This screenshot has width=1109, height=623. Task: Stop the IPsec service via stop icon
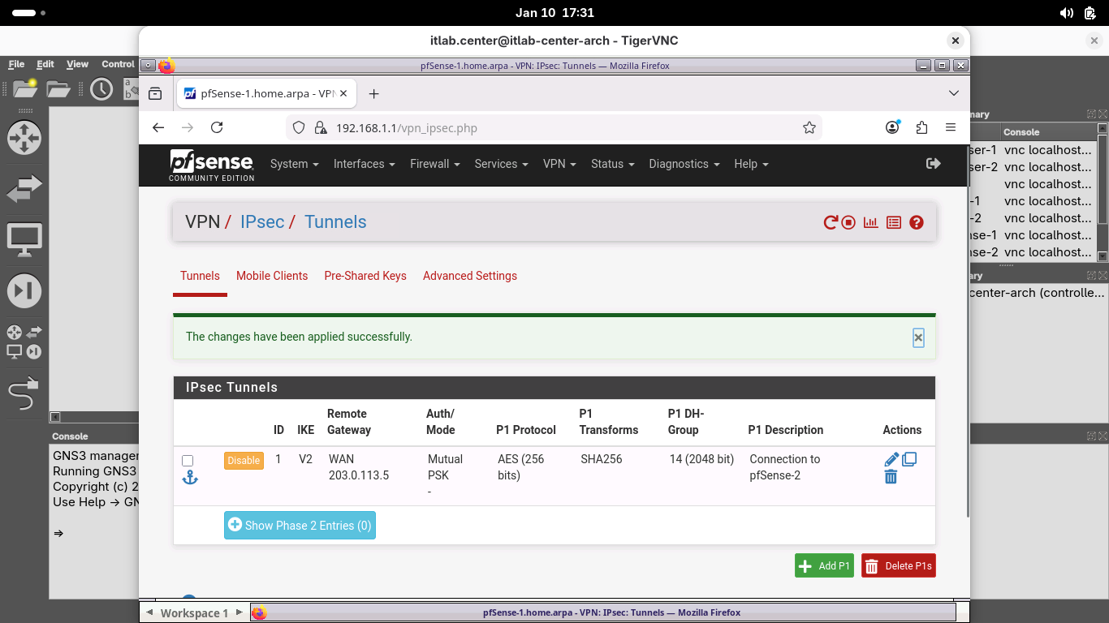tap(848, 222)
